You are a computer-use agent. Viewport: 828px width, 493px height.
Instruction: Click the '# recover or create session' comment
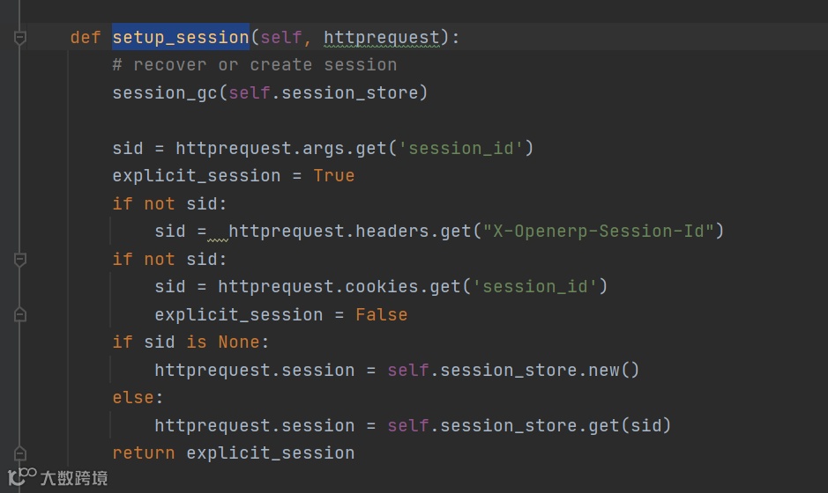point(254,65)
